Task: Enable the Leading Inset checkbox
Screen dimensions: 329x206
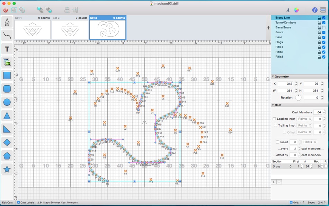Action: pyautogui.click(x=274, y=119)
